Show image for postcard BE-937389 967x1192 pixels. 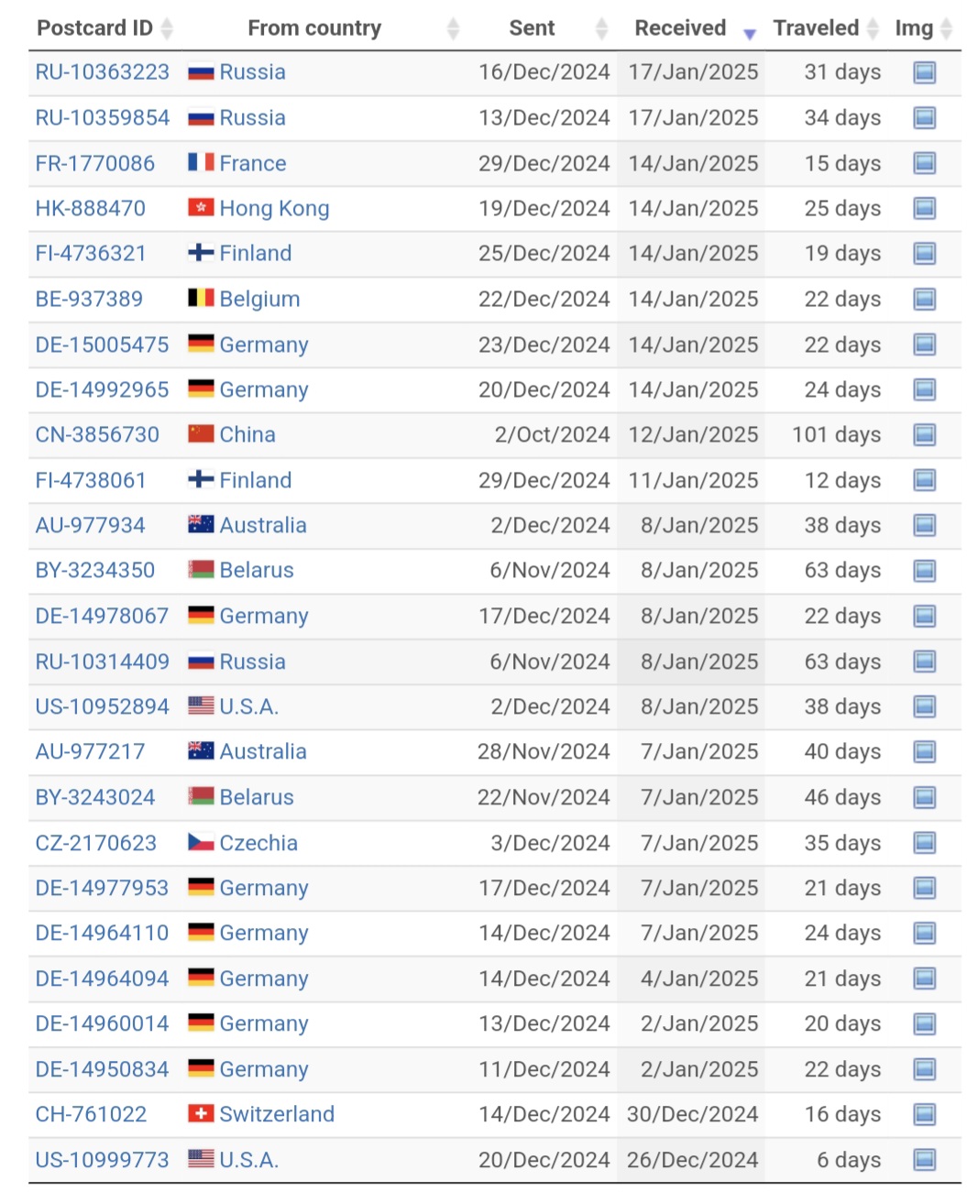925,300
